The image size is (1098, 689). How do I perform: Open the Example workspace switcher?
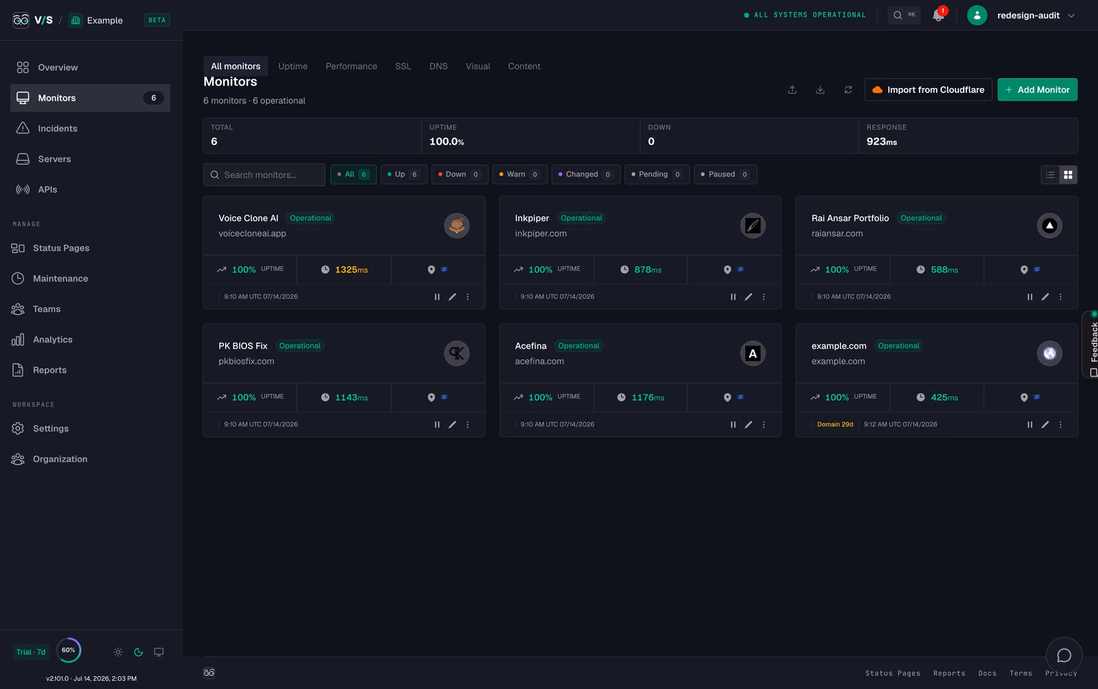(x=96, y=20)
